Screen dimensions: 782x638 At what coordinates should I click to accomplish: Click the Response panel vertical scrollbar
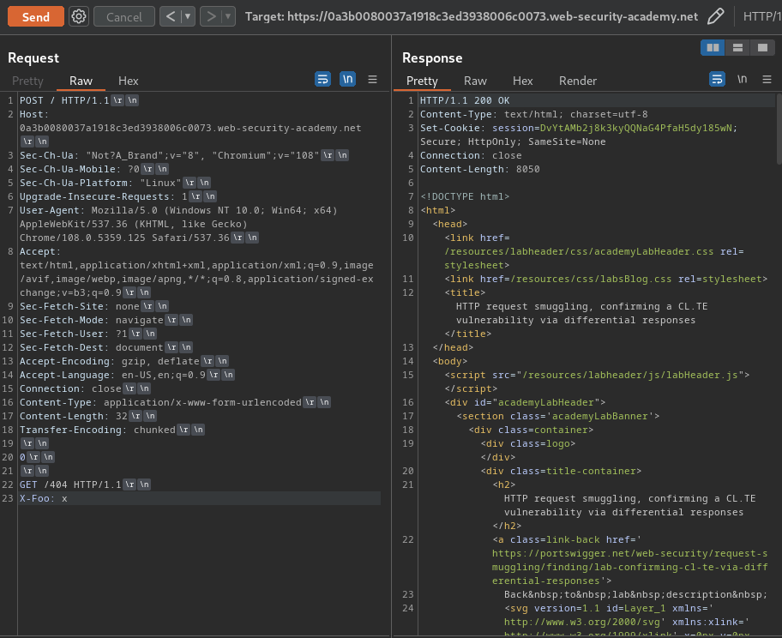pos(779,128)
